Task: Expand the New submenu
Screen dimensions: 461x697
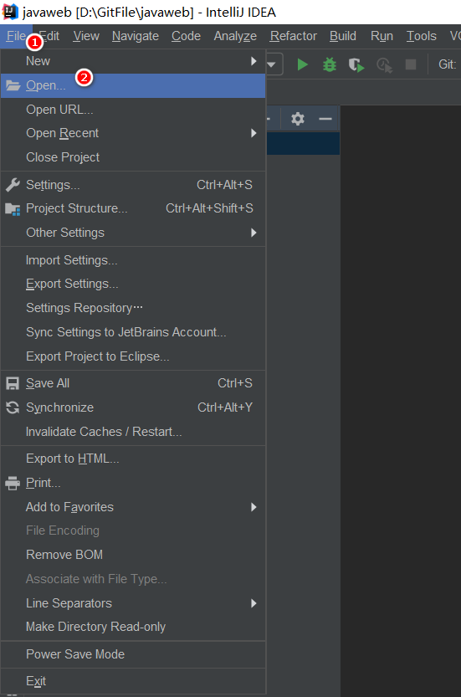Action: point(133,61)
